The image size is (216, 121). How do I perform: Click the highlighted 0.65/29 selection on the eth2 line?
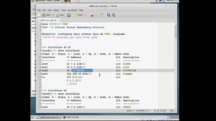click(82, 71)
